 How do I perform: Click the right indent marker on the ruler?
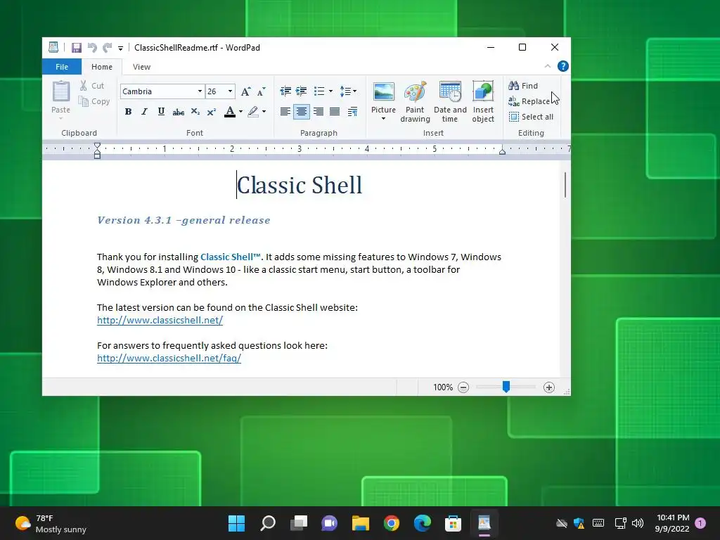coord(502,151)
